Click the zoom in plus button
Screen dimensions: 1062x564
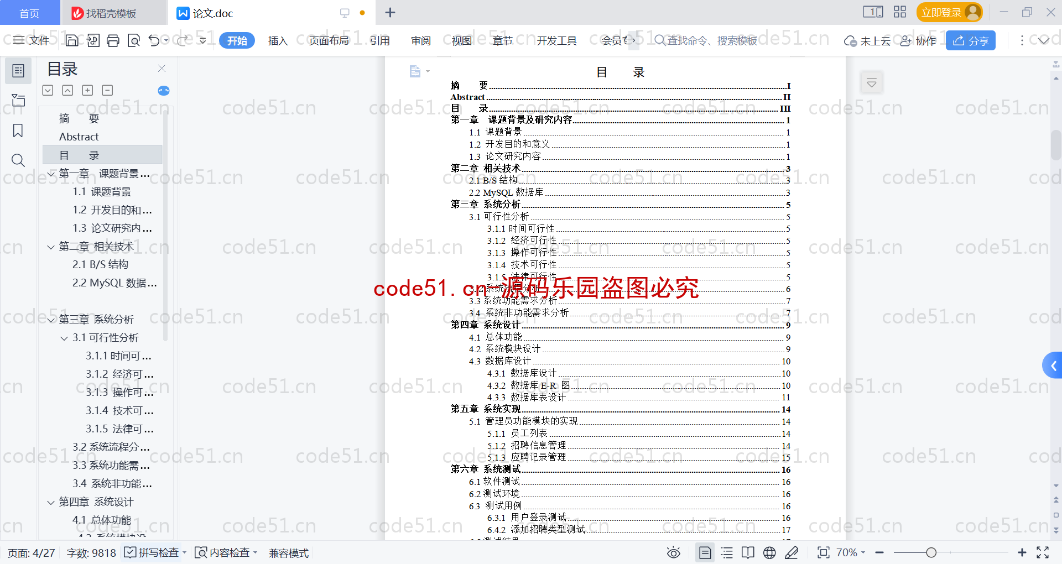1022,552
